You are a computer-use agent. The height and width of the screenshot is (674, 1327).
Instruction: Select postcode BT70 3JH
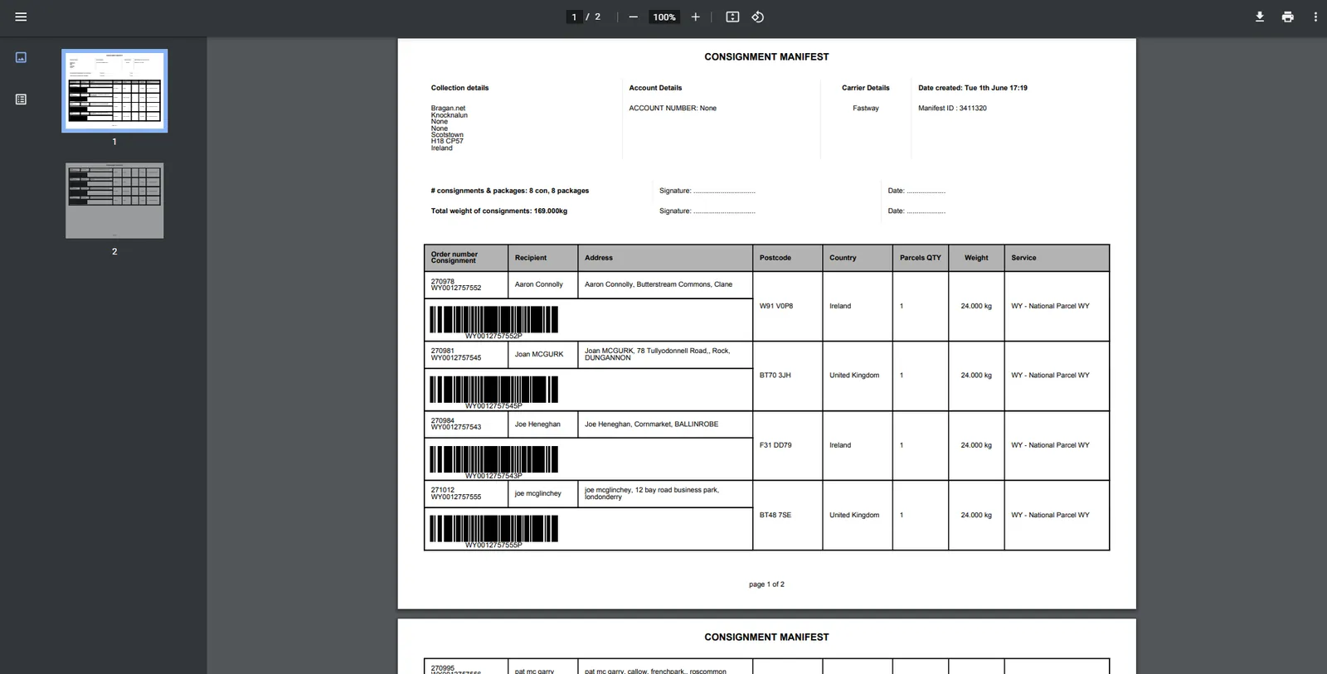pos(775,376)
